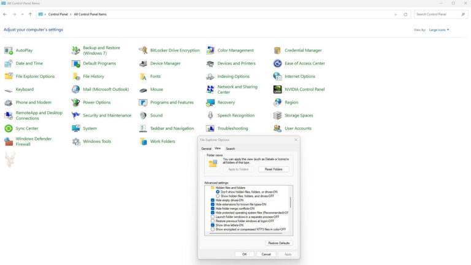Image resolution: width=471 pixels, height=265 pixels.
Task: Select "Show hidden files, folders, and drives"
Action: tap(218, 196)
